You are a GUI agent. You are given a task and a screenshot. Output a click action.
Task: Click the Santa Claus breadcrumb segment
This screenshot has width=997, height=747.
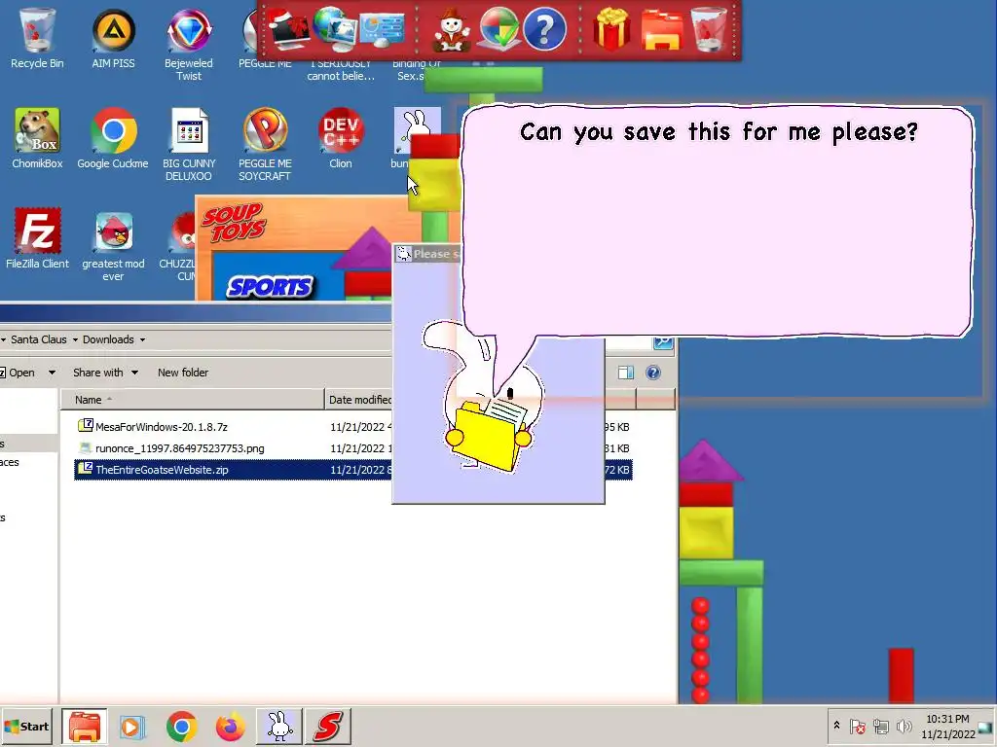click(38, 339)
